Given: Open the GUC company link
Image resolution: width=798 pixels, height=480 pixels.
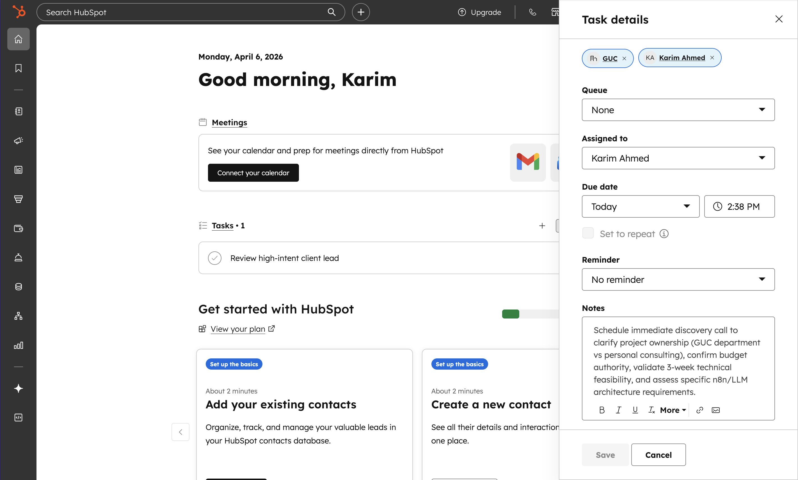Looking at the screenshot, I should click(610, 58).
